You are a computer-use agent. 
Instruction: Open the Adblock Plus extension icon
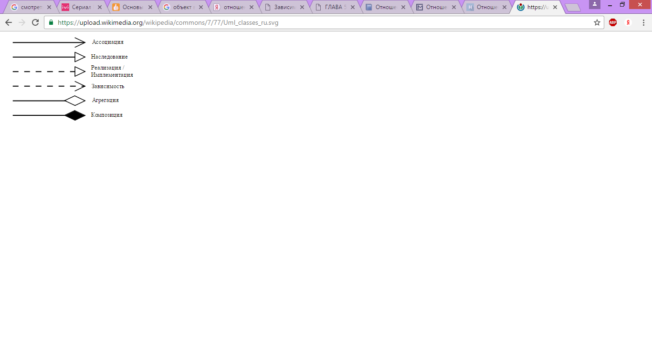pyautogui.click(x=613, y=22)
